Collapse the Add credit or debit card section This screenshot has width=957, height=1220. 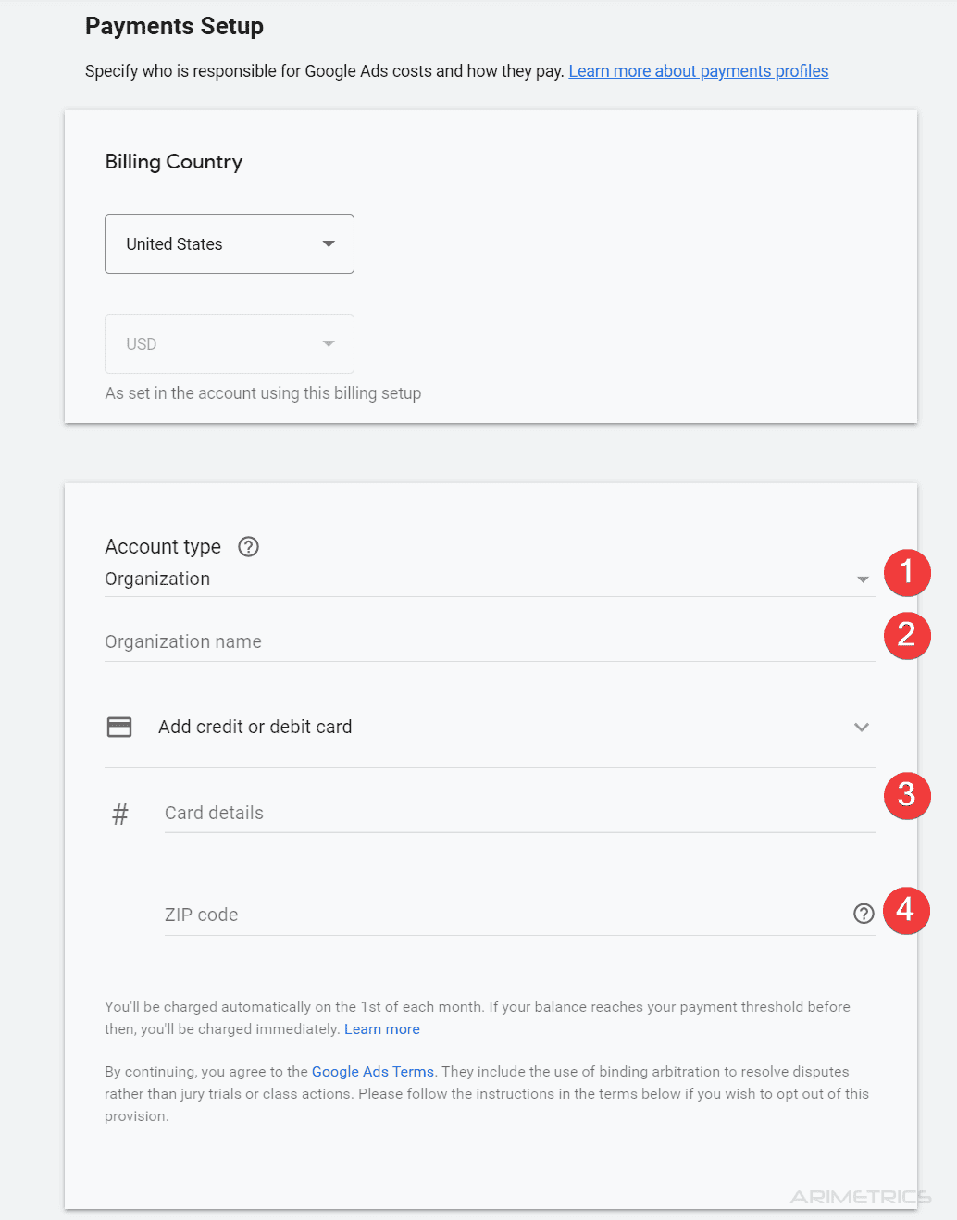862,728
